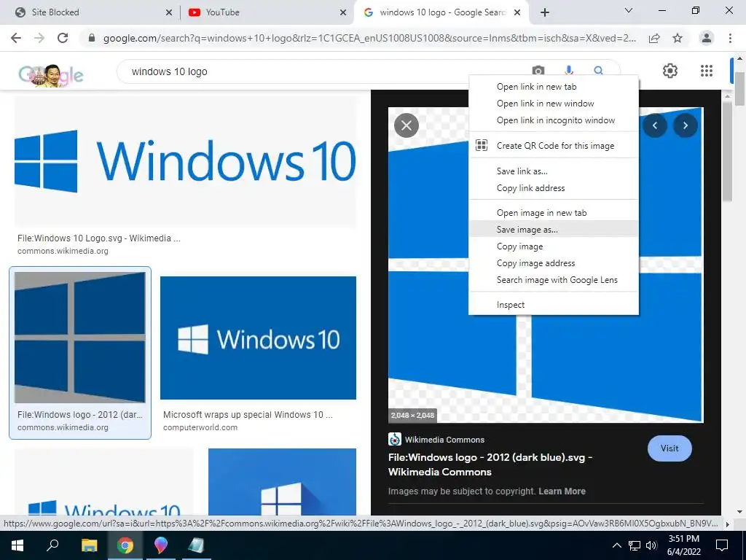Image resolution: width=746 pixels, height=560 pixels.
Task: Open taskbar search magnifier
Action: 52,545
